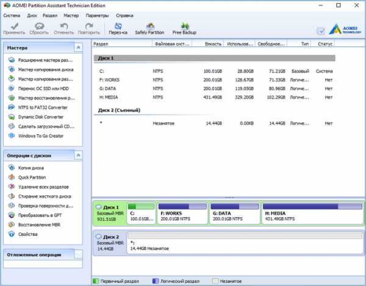Select the C: partition block in disk map
The height and width of the screenshot is (286, 366).
pyautogui.click(x=142, y=213)
